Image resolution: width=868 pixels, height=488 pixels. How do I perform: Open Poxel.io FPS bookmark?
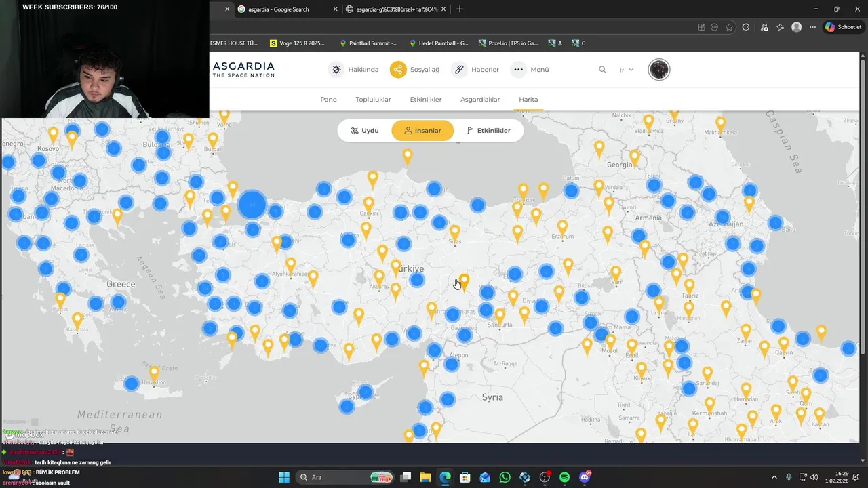coord(508,43)
